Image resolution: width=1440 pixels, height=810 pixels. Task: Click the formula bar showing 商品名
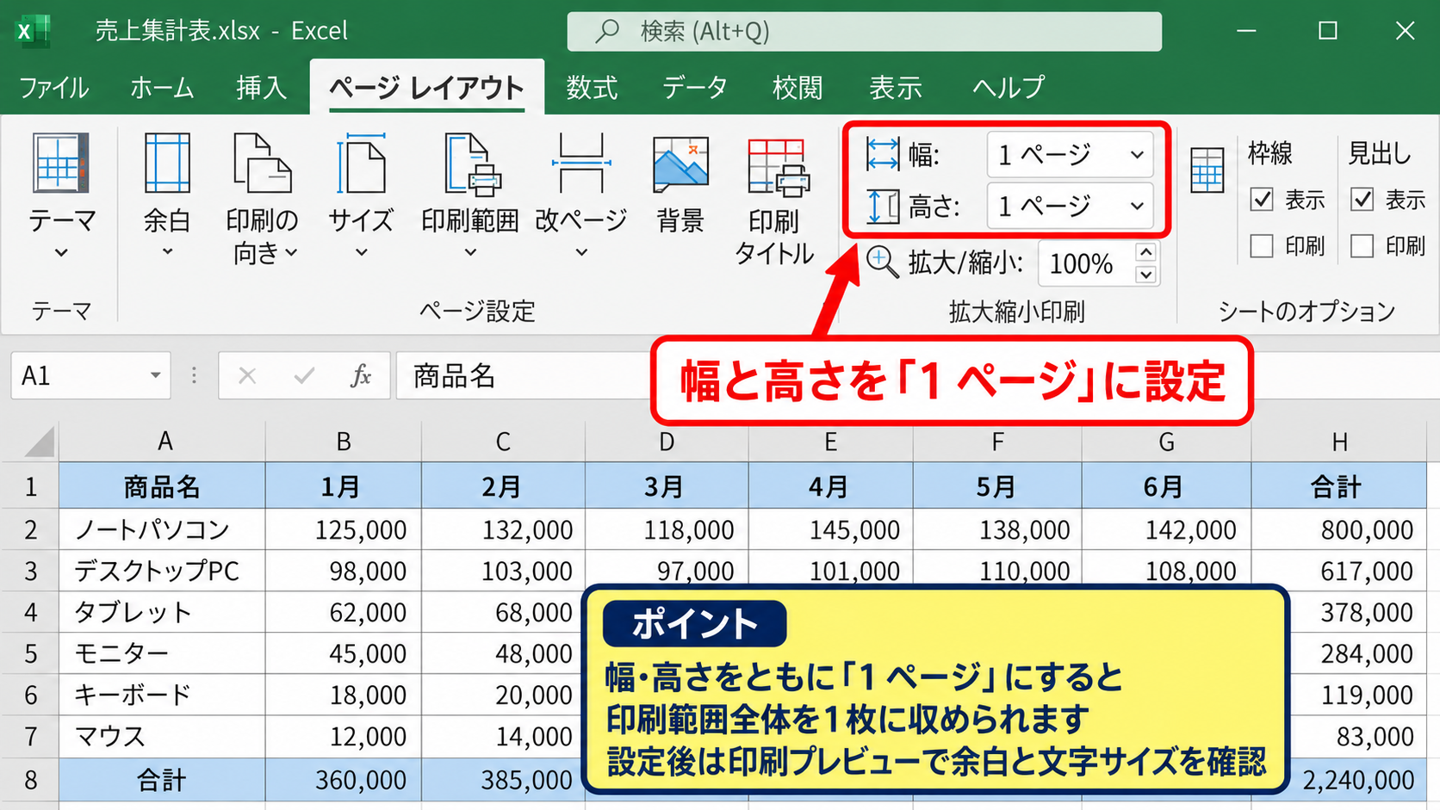523,375
